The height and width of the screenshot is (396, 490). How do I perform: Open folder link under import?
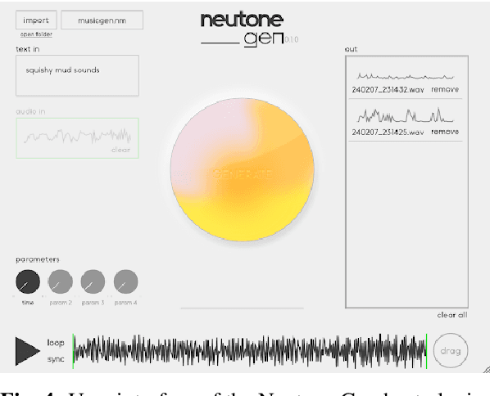[36, 34]
